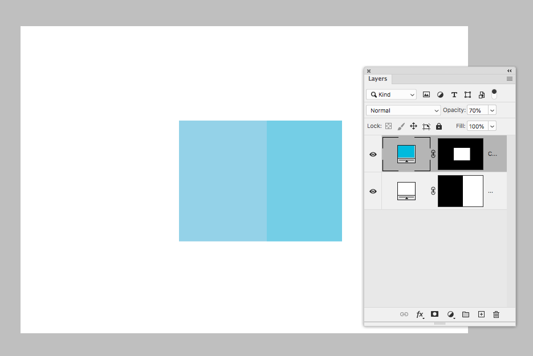Select the Layers tab

click(377, 78)
